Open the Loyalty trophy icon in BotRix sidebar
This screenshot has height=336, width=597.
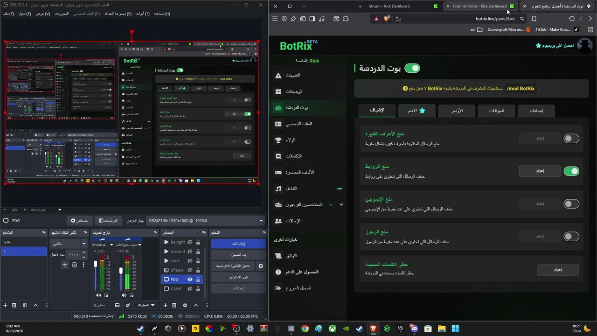pos(278,140)
